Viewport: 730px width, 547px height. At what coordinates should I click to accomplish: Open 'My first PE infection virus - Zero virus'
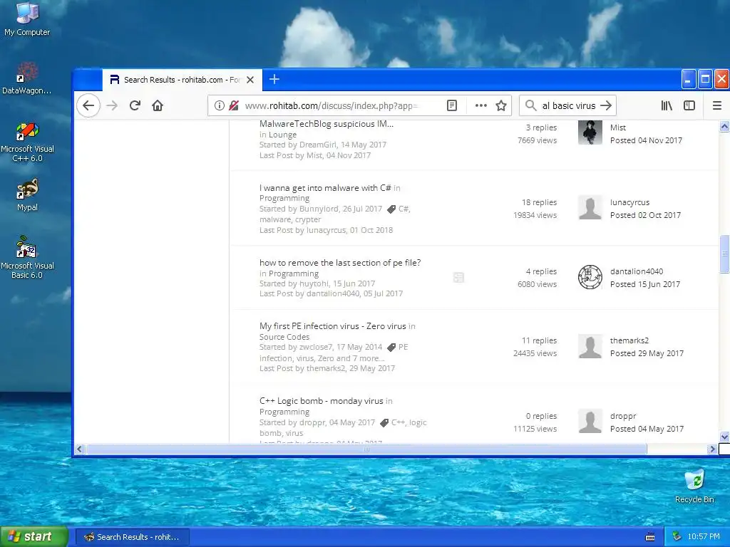pyautogui.click(x=332, y=326)
